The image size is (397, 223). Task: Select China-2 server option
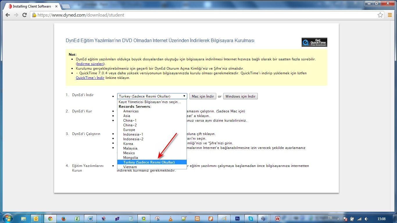(x=152, y=125)
